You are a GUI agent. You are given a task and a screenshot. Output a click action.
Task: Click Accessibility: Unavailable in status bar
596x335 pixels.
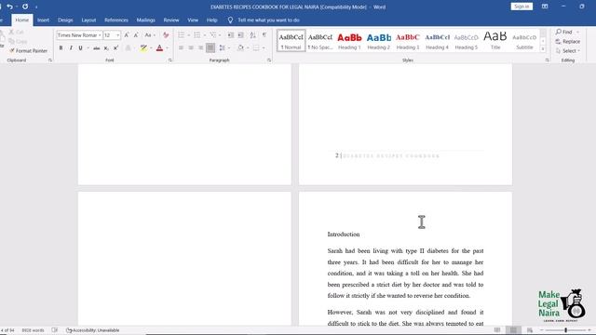pos(93,330)
